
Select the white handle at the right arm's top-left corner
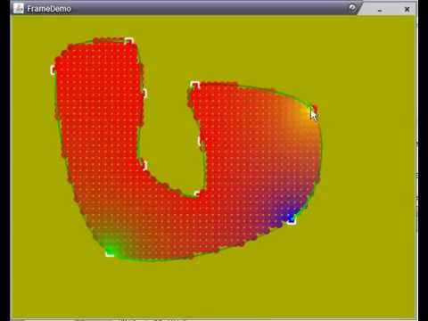click(x=195, y=85)
